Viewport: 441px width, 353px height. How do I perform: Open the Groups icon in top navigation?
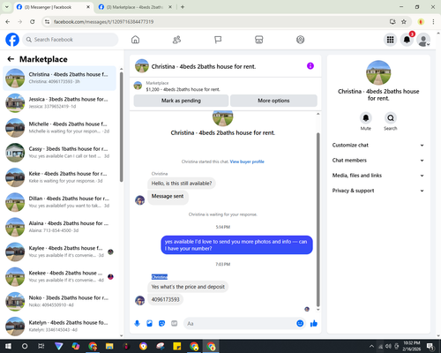pos(300,40)
